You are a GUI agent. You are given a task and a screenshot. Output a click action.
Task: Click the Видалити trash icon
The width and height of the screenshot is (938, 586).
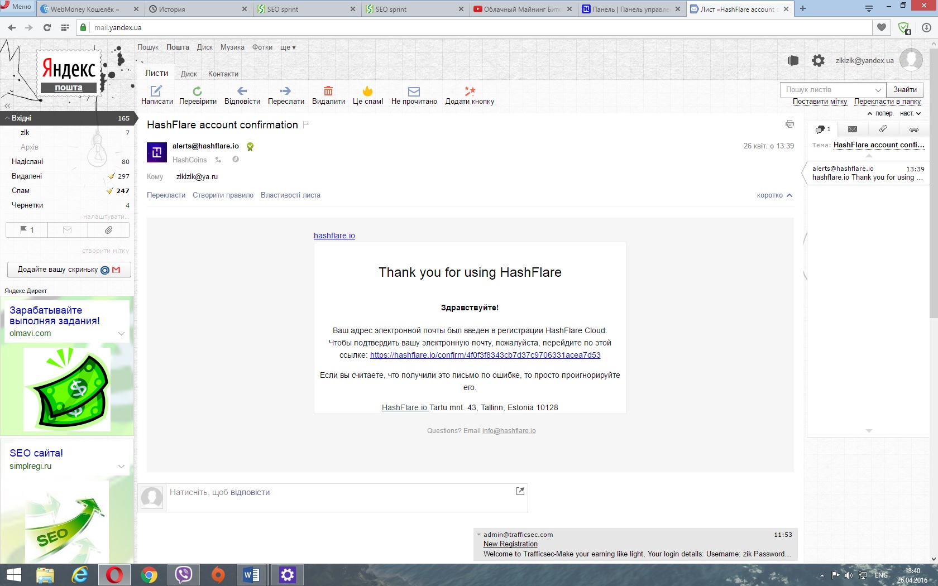[x=328, y=91]
